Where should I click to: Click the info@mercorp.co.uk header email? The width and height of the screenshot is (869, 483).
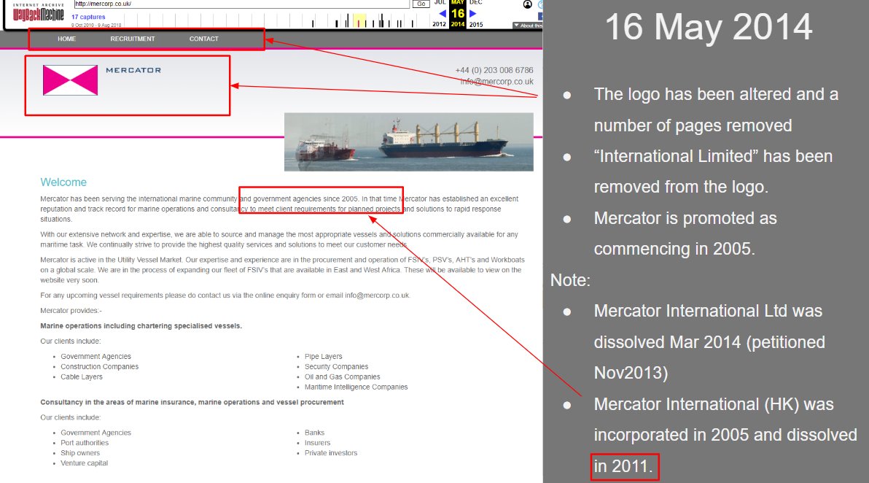496,82
